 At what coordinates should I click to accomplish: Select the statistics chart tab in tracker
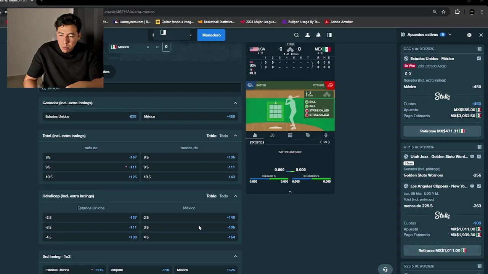(x=255, y=135)
